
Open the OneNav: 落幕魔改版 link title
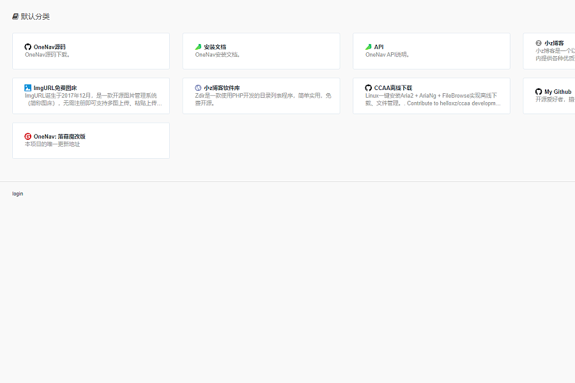point(59,137)
